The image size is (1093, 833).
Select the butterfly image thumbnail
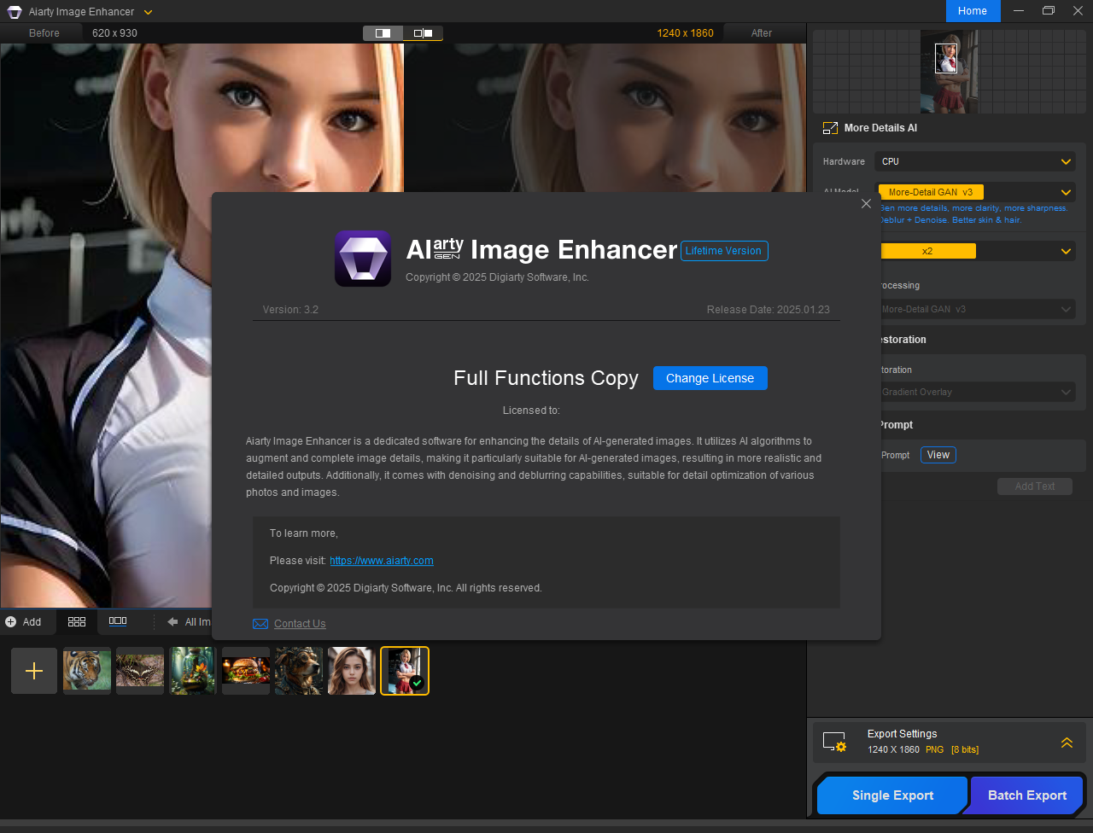[x=140, y=671]
